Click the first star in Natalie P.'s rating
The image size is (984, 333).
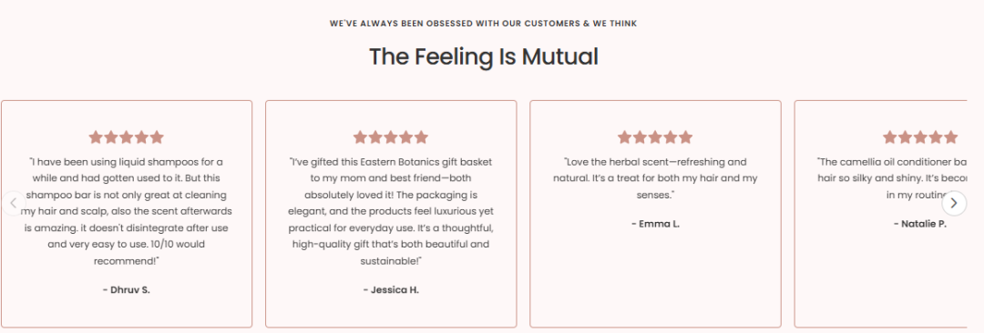pyautogui.click(x=890, y=137)
